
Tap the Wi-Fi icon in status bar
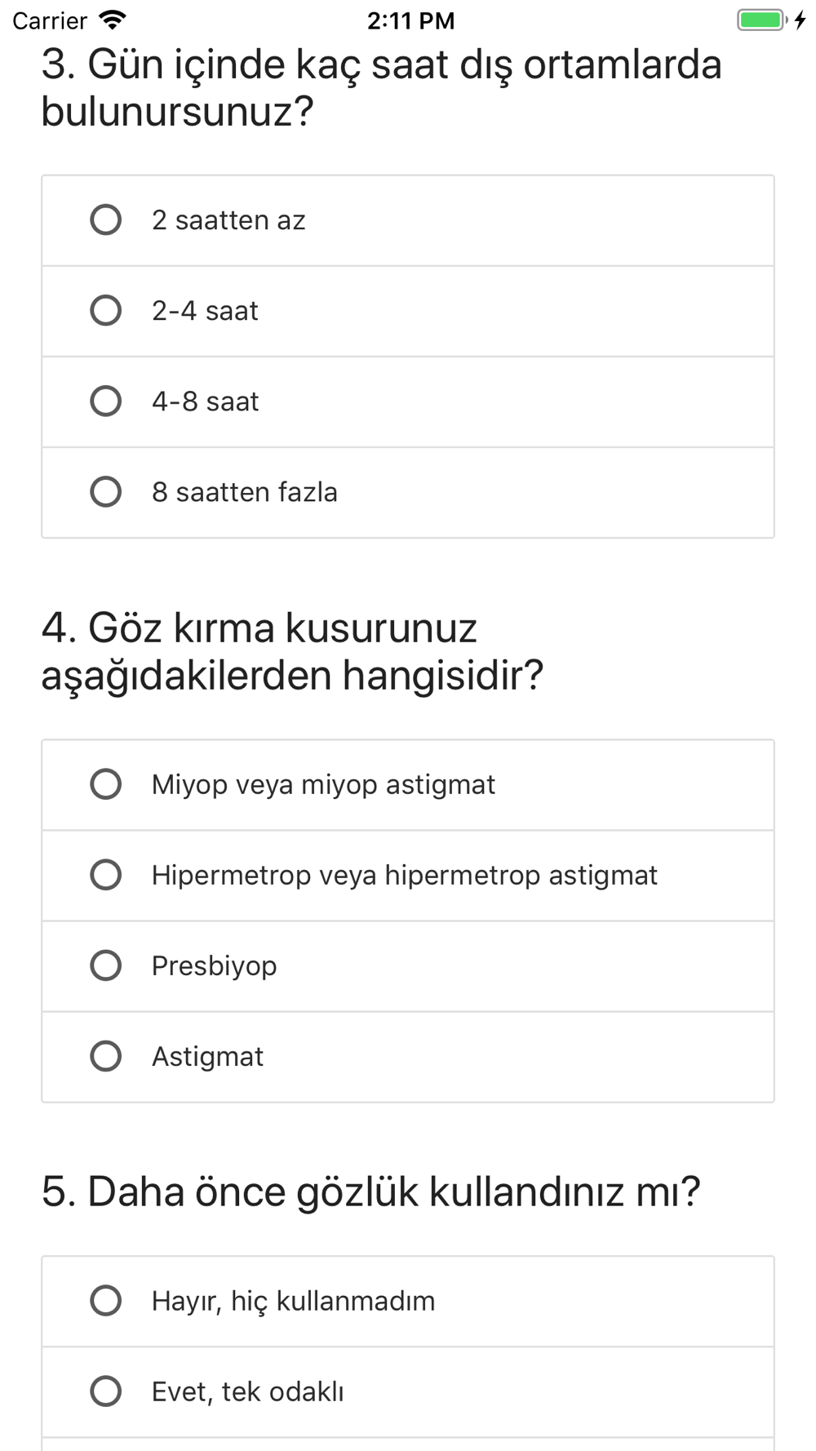112,20
